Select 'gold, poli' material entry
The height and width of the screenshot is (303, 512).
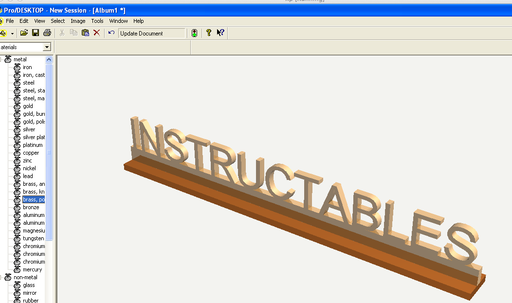[x=34, y=122]
